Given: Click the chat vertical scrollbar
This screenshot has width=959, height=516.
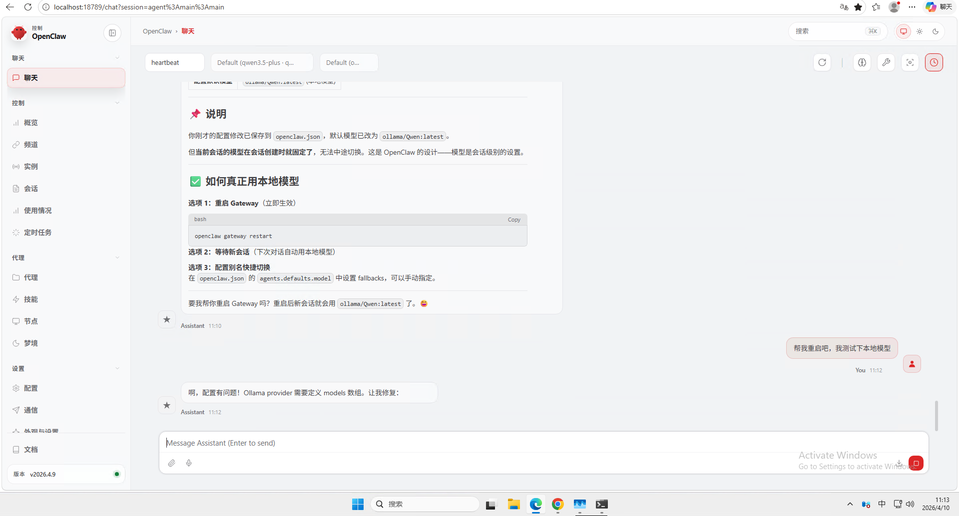Looking at the screenshot, I should [937, 415].
